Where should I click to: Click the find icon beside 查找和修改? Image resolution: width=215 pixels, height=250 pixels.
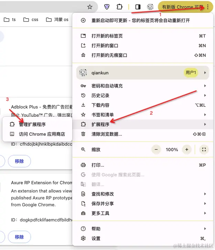[x=83, y=194]
